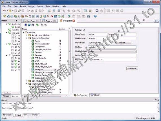Check the VH checkbox under Map Design
Viewport: 161px width, 121px height.
pos(12,41)
